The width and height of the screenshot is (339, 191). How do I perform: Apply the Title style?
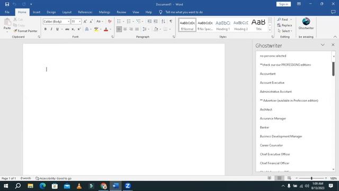[x=258, y=25]
